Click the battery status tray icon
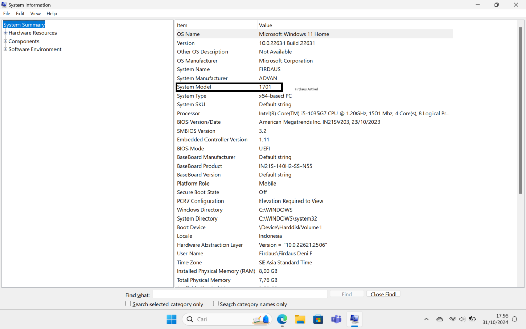Image resolution: width=526 pixels, height=329 pixels. click(x=473, y=319)
